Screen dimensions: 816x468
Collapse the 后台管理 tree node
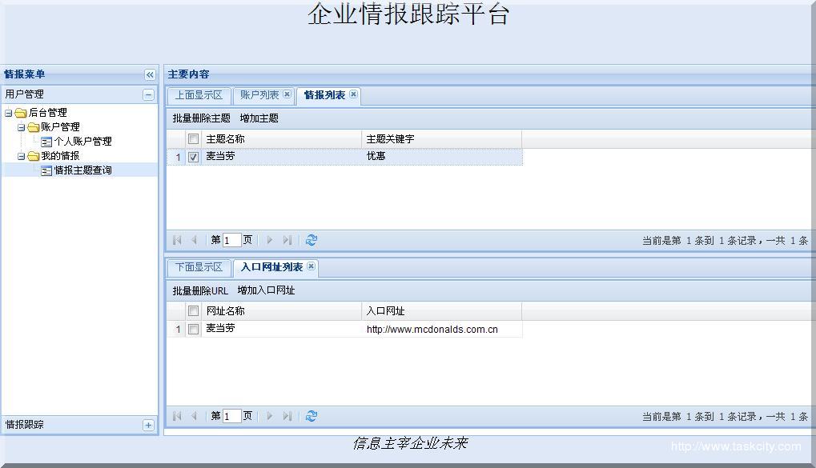tap(9, 113)
